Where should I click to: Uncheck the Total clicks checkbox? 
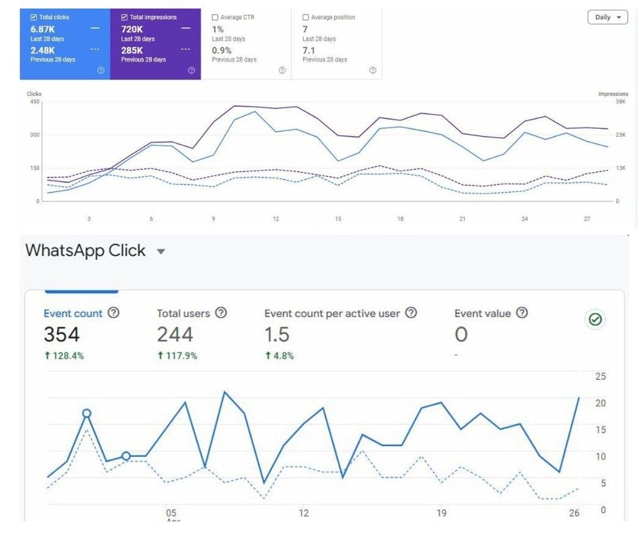tap(34, 17)
